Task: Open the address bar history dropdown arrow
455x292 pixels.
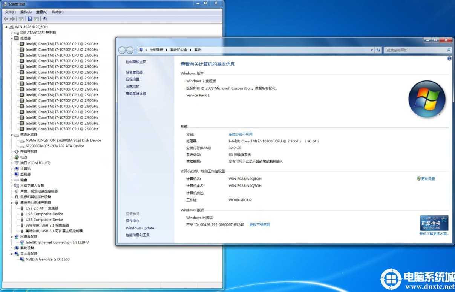Action: pos(372,50)
